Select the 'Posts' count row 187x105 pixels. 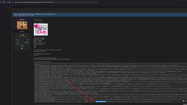(x=22, y=40)
